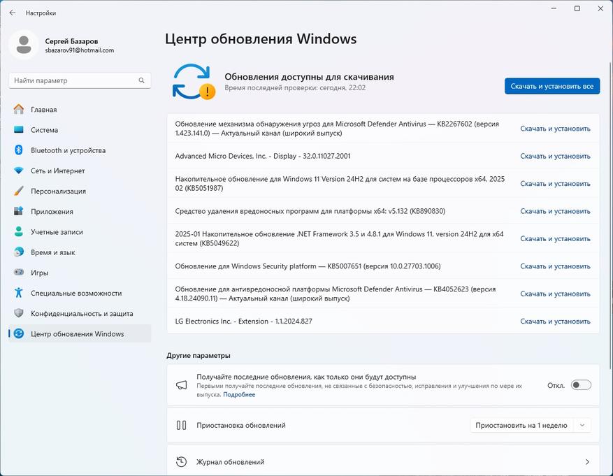Open Главная in the sidebar

pyautogui.click(x=80, y=110)
